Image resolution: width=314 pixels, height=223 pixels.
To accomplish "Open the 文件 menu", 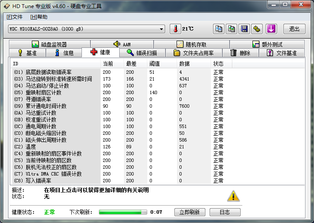I will pos(14,17).
